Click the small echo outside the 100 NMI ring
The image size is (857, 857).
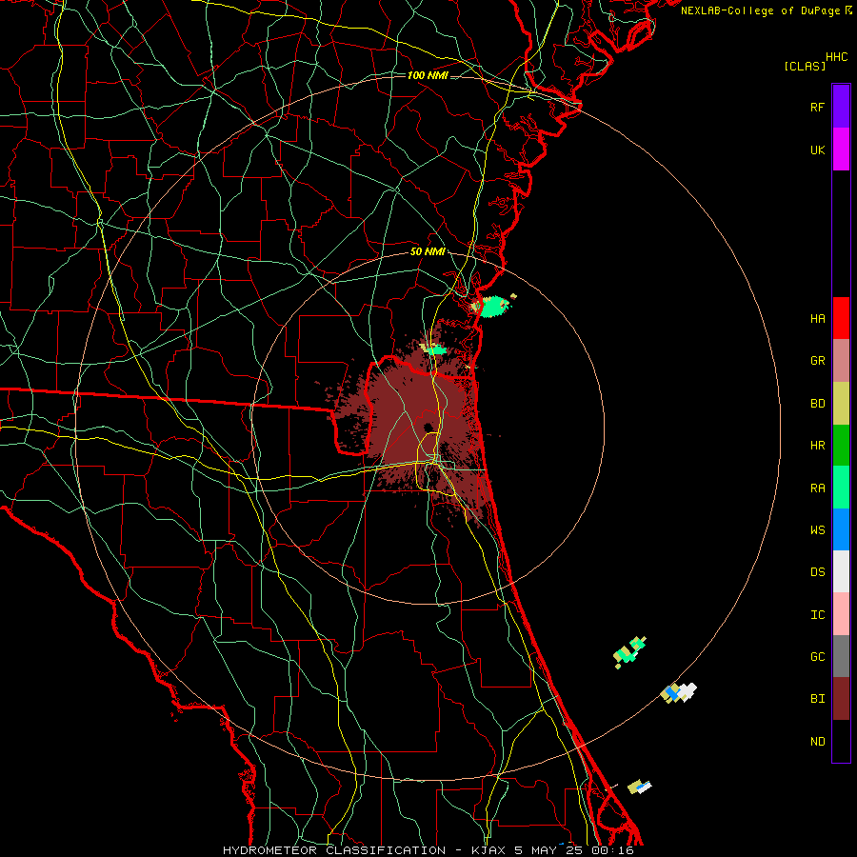(x=639, y=787)
